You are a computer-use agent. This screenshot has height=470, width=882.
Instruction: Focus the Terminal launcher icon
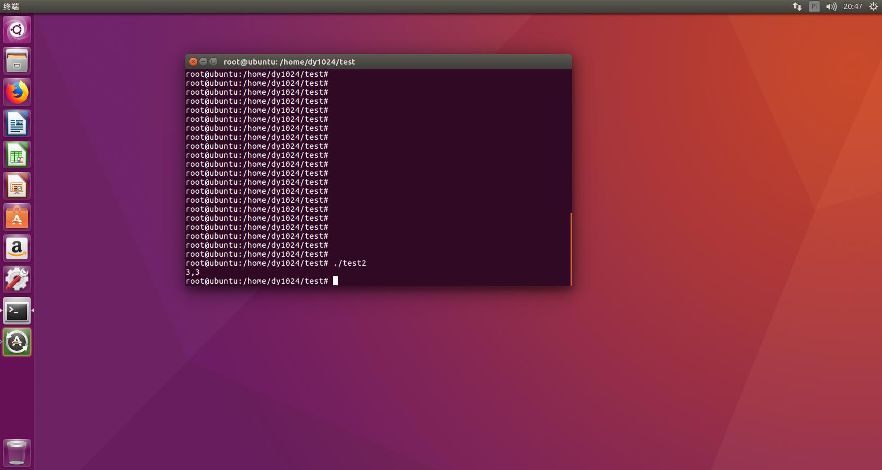pos(17,311)
